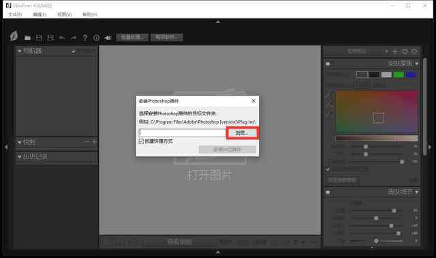This screenshot has height=258, width=436.
Task: Collapse the 导航器 panel triangle
Action: click(x=20, y=51)
